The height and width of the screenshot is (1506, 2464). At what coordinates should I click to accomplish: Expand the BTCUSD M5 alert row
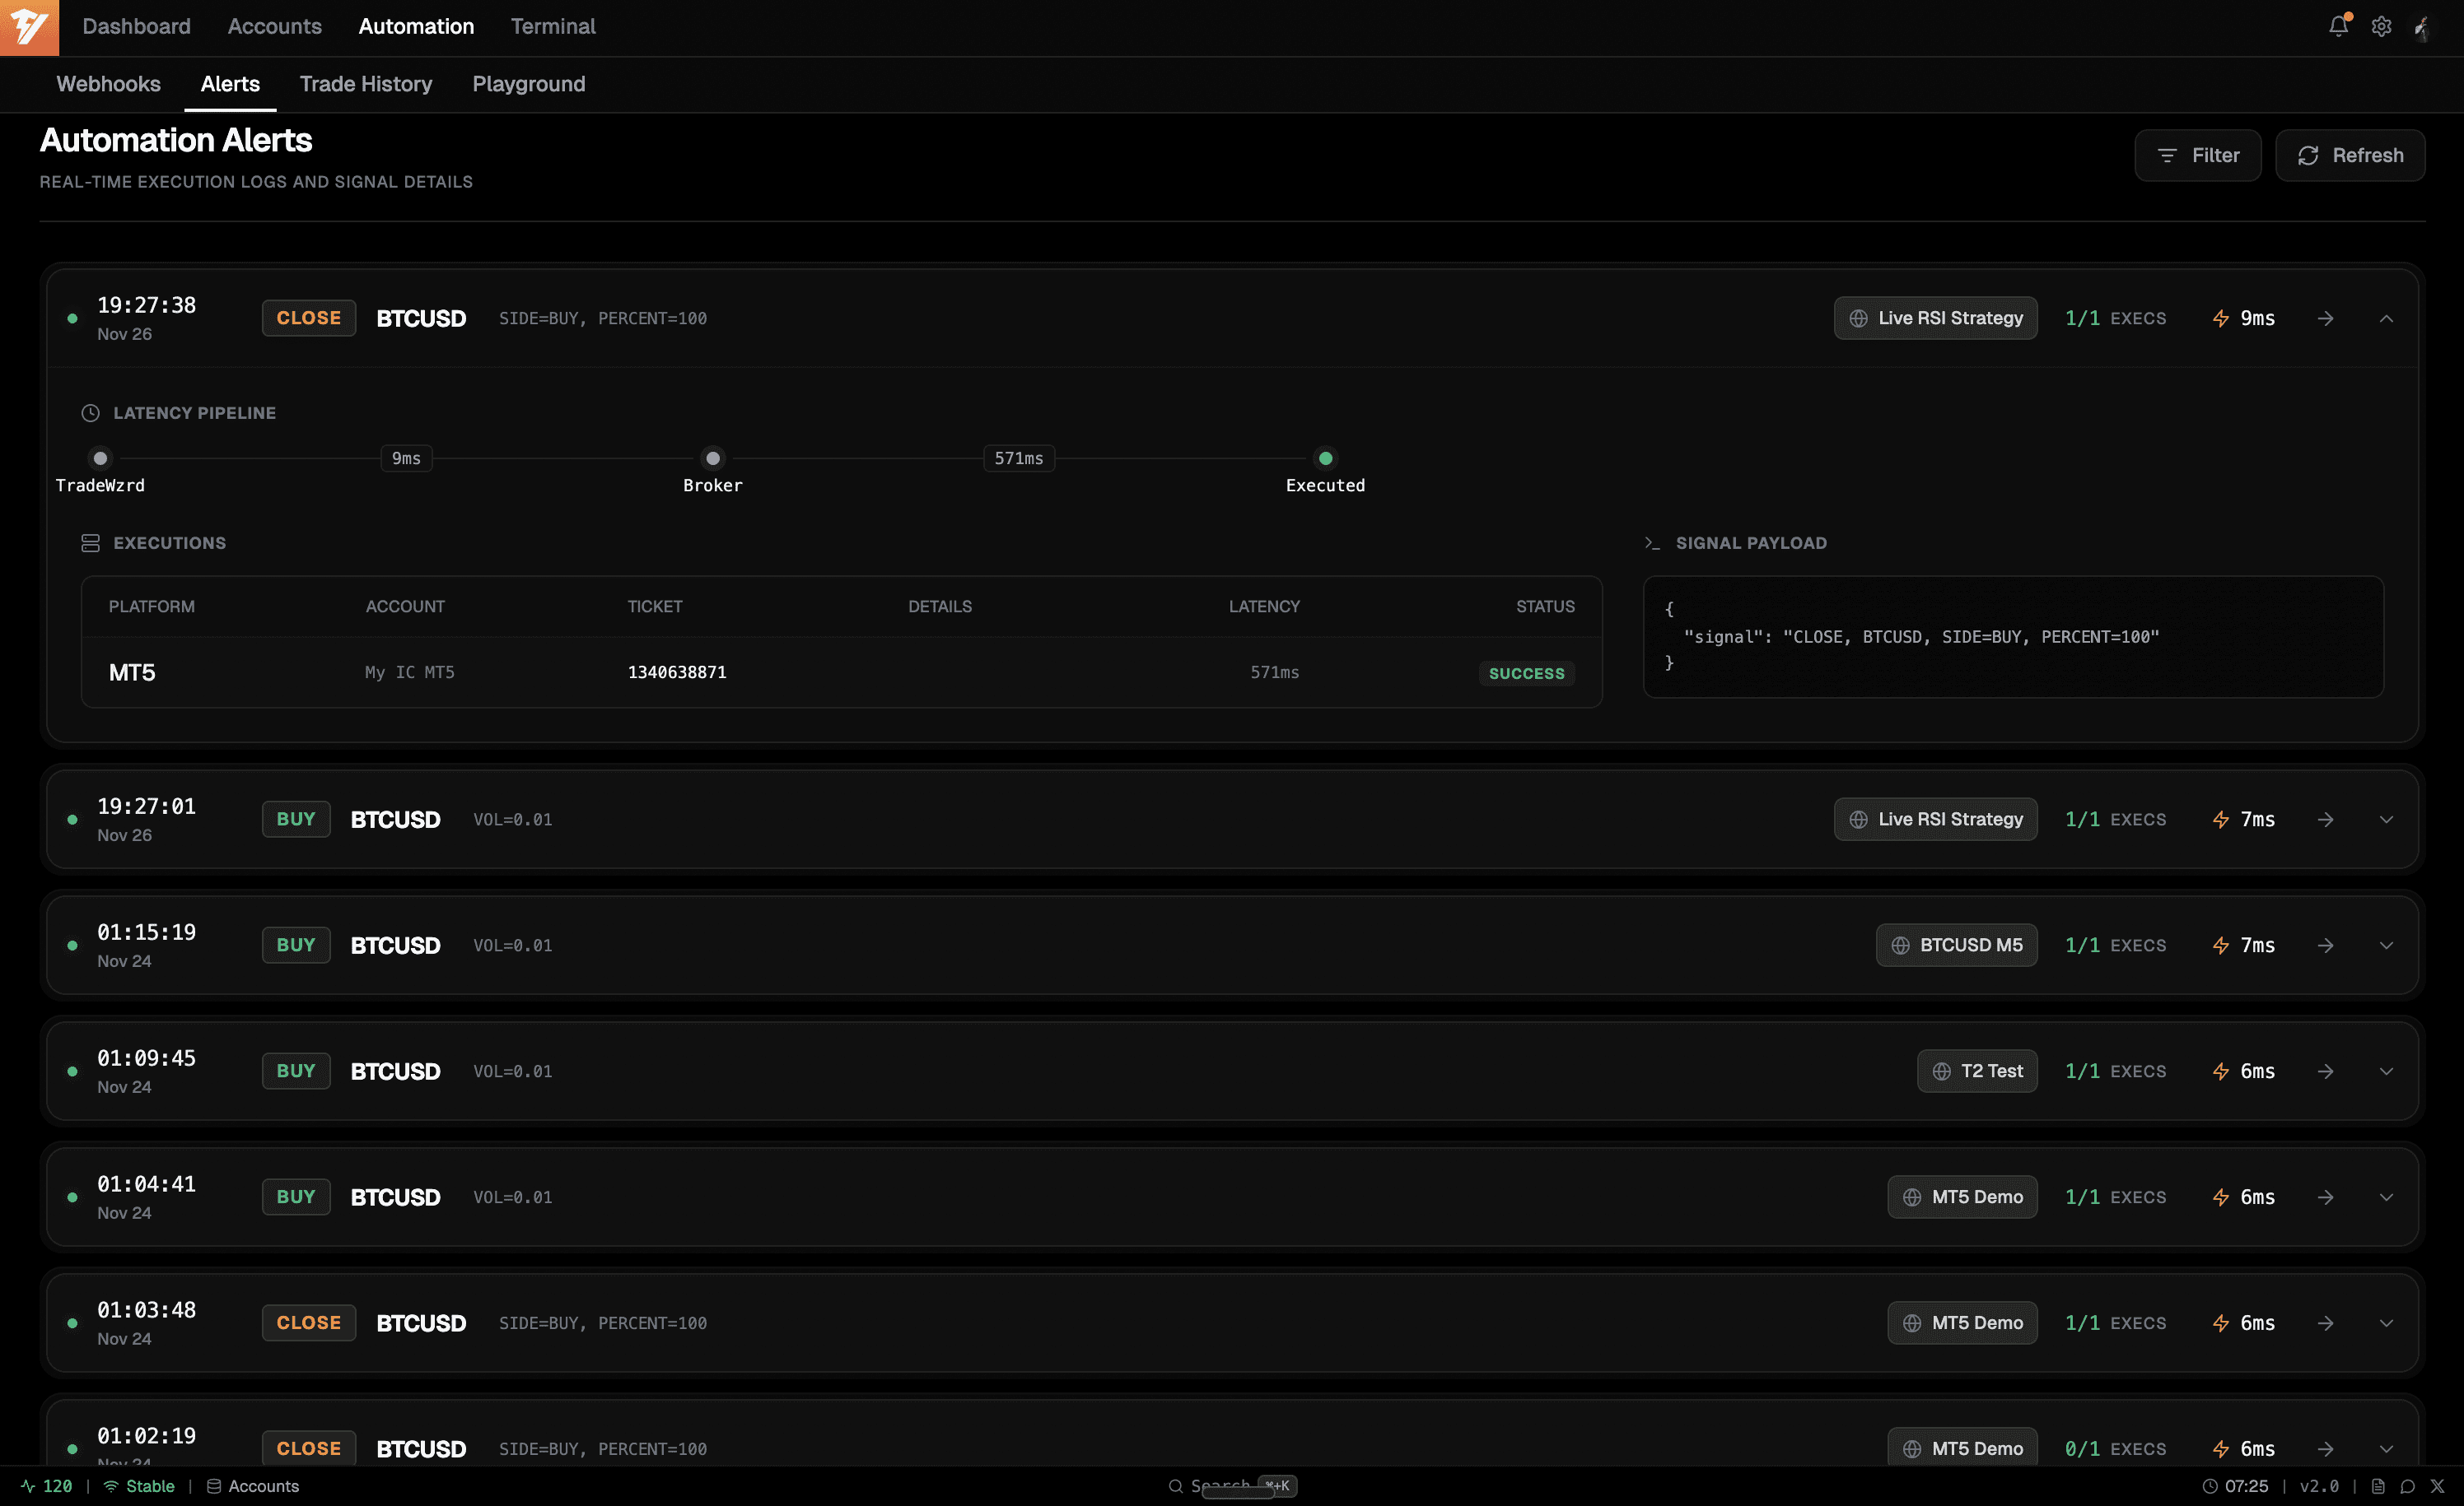2386,946
